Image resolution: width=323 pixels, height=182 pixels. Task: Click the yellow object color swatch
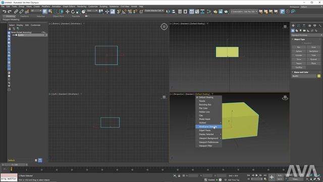click(x=319, y=76)
